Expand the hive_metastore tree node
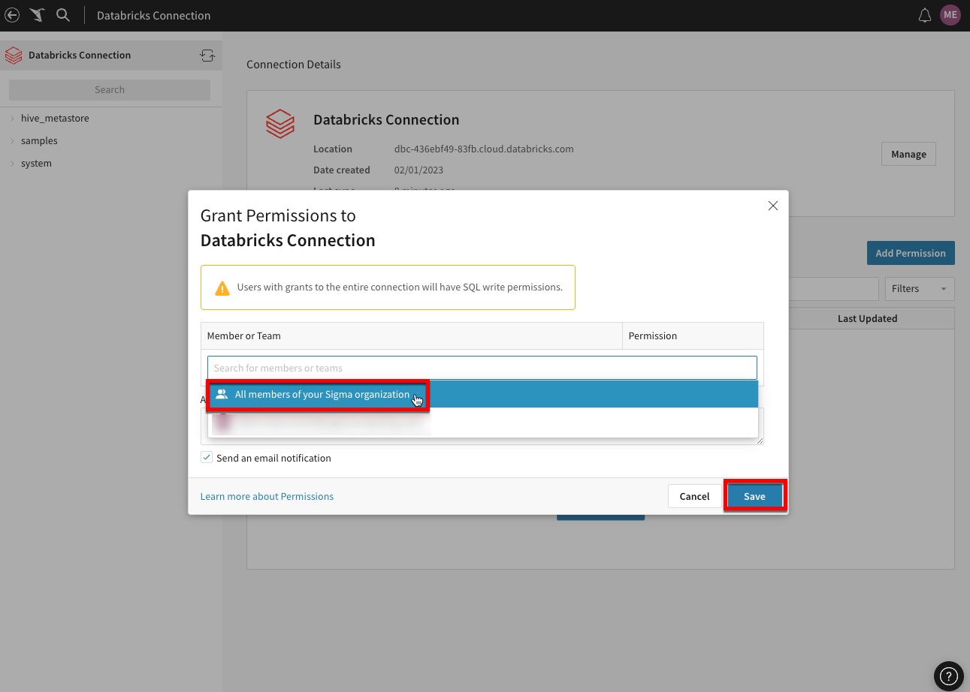This screenshot has width=970, height=692. (x=13, y=119)
